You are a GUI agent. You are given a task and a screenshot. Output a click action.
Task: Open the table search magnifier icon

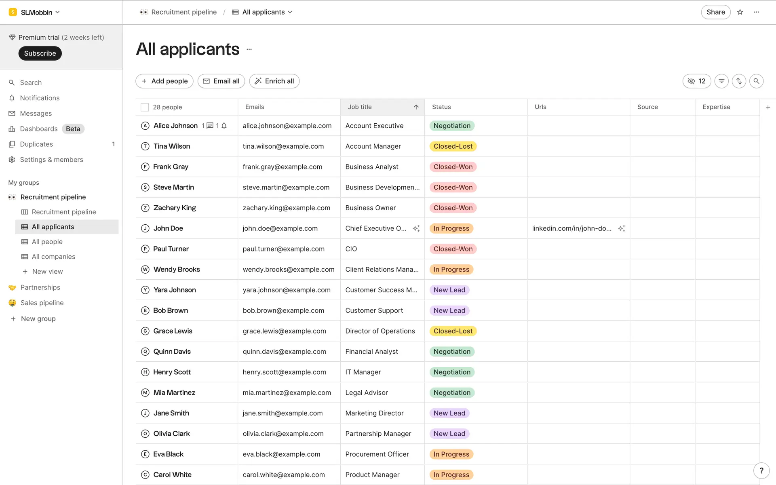coord(756,81)
